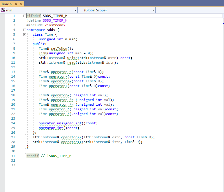The height and width of the screenshot is (192, 224).
Task: Click operator unsigned int declaration
Action: pyautogui.click(x=60, y=123)
